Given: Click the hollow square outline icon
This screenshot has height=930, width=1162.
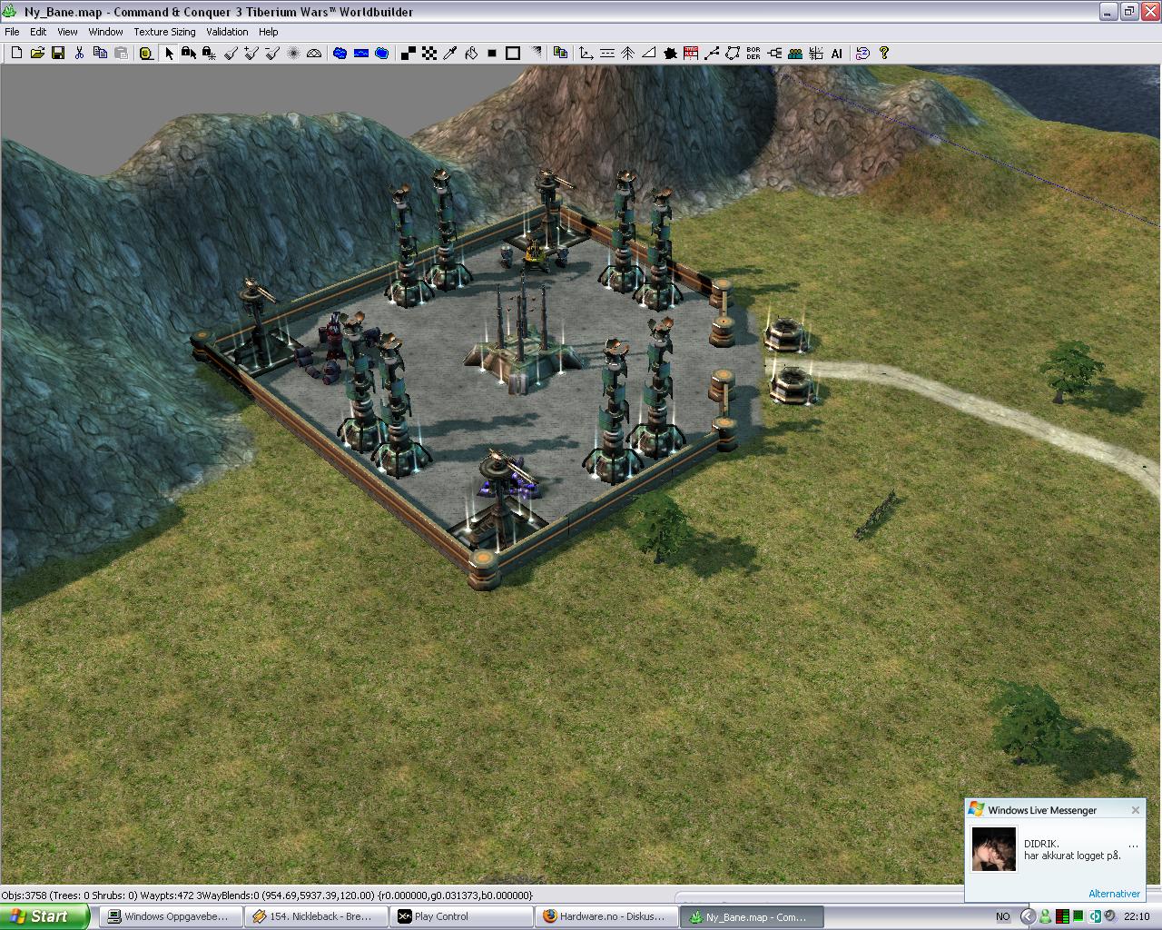Looking at the screenshot, I should coord(513,54).
